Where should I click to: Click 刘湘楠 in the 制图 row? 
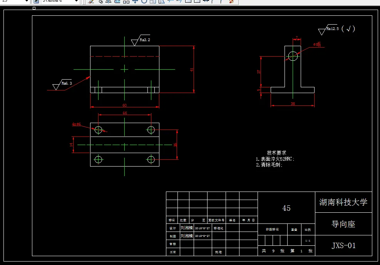tap(187, 236)
